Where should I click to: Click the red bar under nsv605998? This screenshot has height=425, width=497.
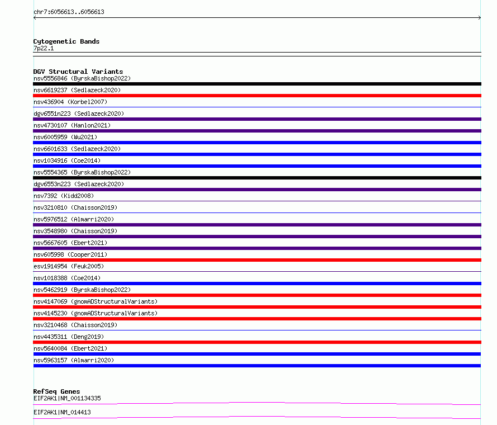(257, 260)
